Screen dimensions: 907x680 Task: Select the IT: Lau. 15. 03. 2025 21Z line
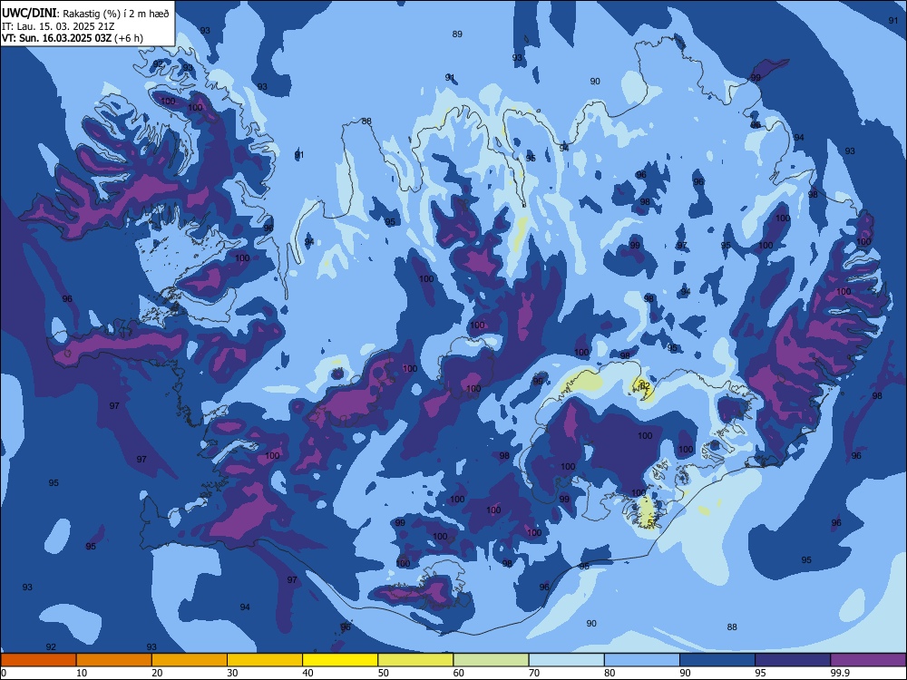click(x=58, y=26)
